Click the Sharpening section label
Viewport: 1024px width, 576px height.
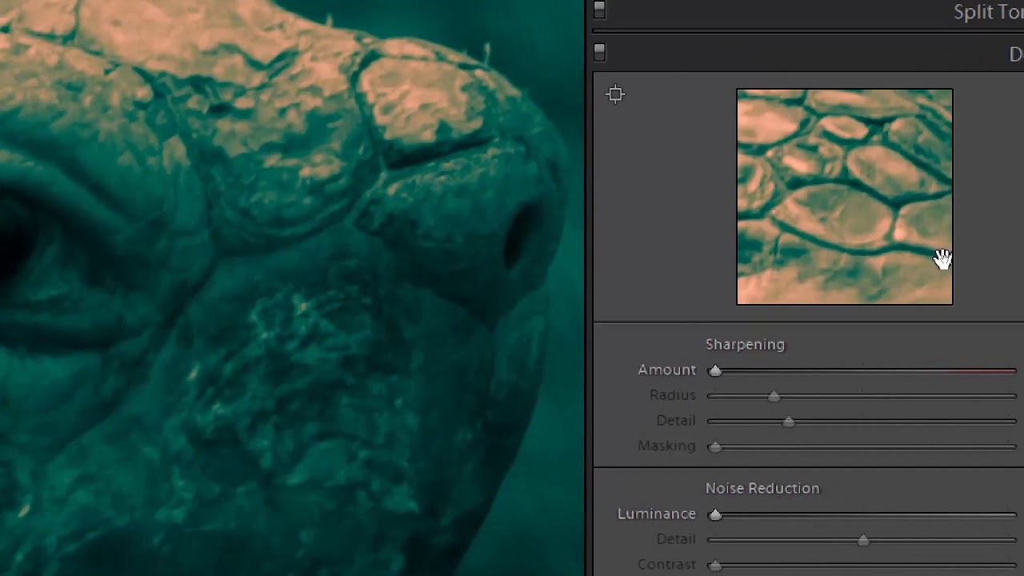[x=745, y=344]
